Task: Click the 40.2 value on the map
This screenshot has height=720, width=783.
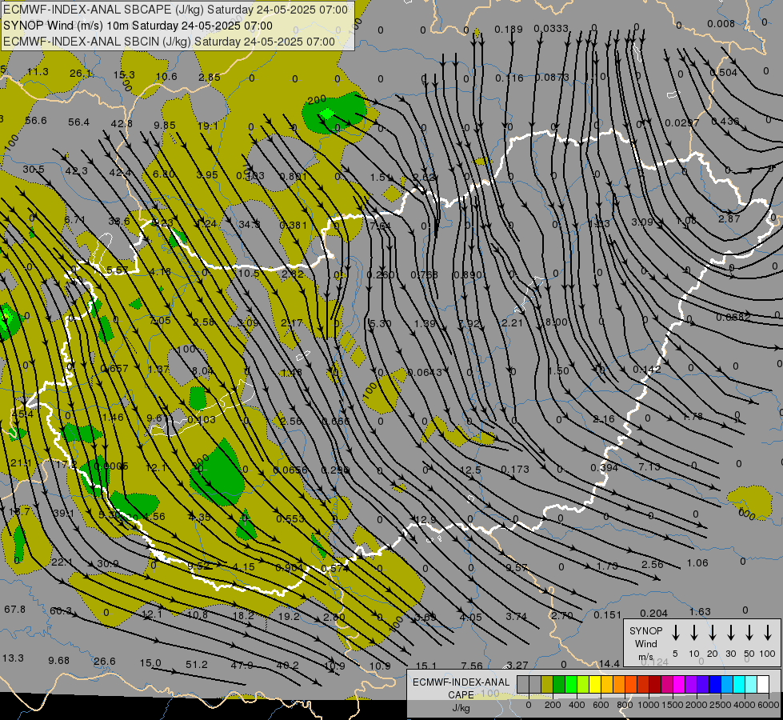Action: tap(287, 666)
